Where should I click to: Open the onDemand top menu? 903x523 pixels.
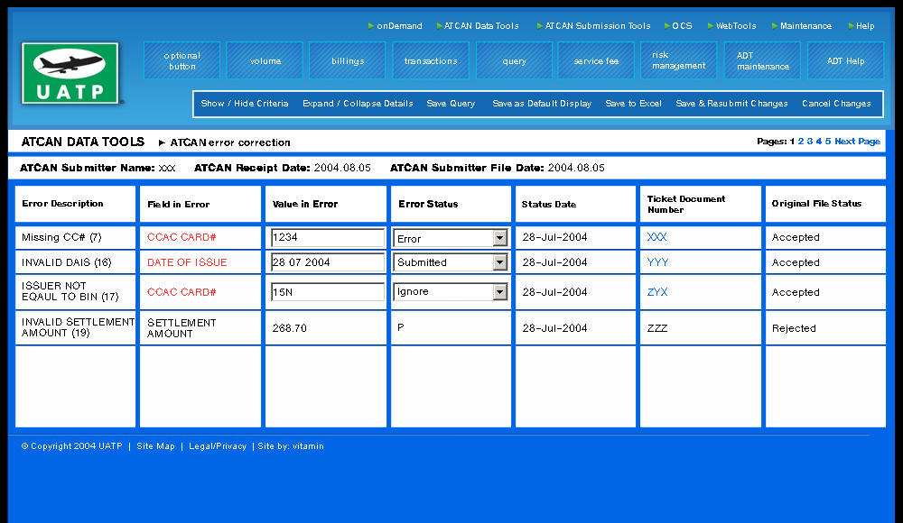pos(399,26)
